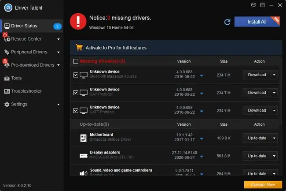Click the Sound controllers speaker icon
The image size is (286, 191).
tap(84, 173)
